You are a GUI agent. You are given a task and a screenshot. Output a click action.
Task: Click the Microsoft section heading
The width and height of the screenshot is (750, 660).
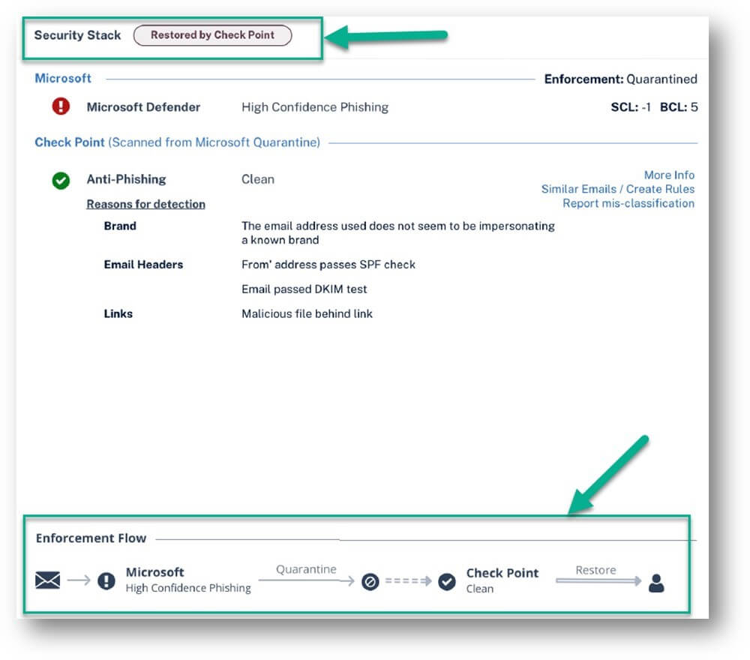63,79
